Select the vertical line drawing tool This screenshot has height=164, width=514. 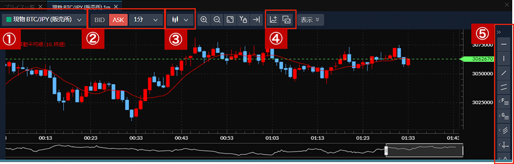(504, 59)
